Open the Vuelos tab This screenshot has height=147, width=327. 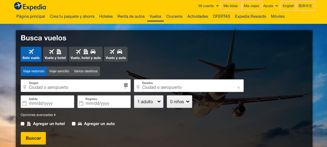[x=155, y=16]
